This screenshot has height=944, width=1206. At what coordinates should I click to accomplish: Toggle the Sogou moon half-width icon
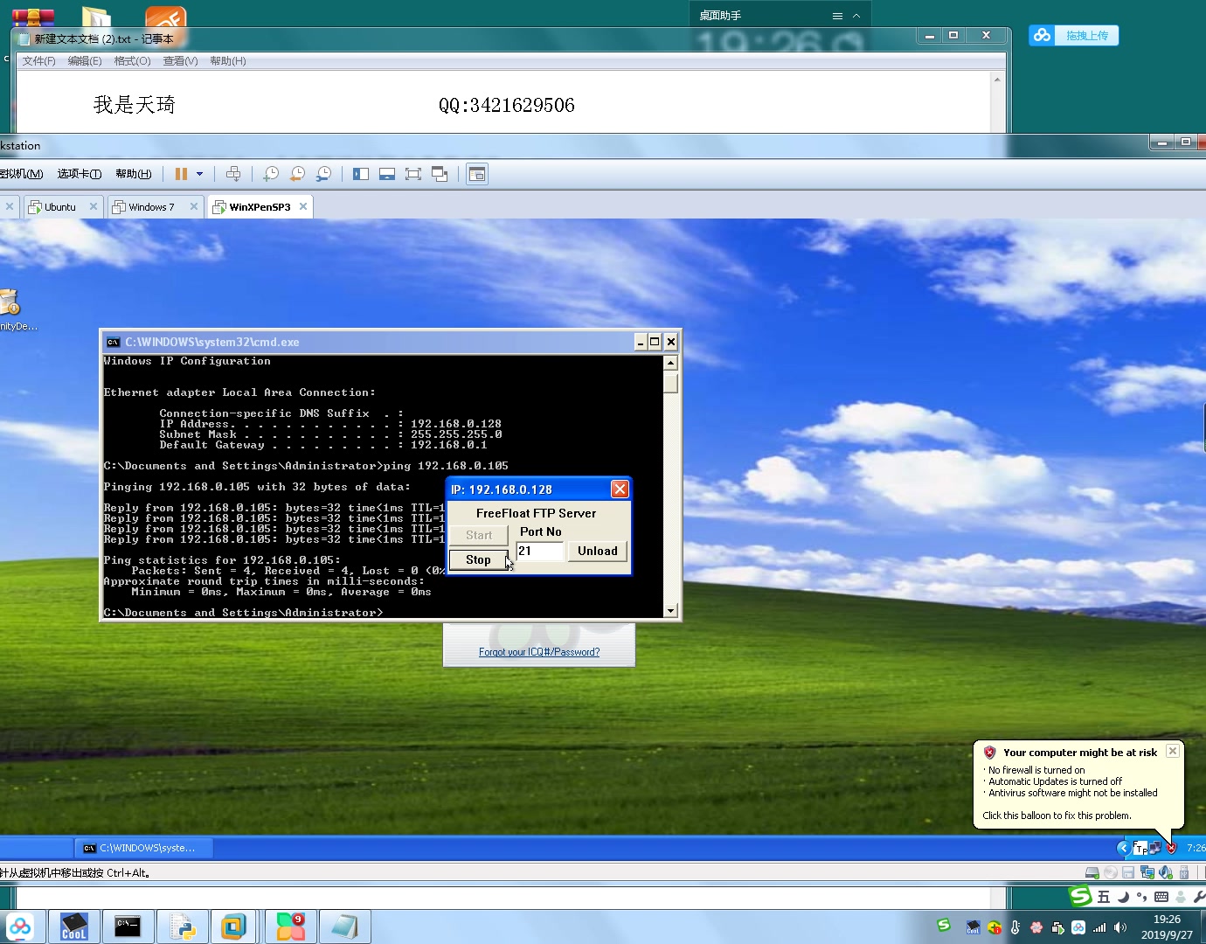pyautogui.click(x=1123, y=897)
